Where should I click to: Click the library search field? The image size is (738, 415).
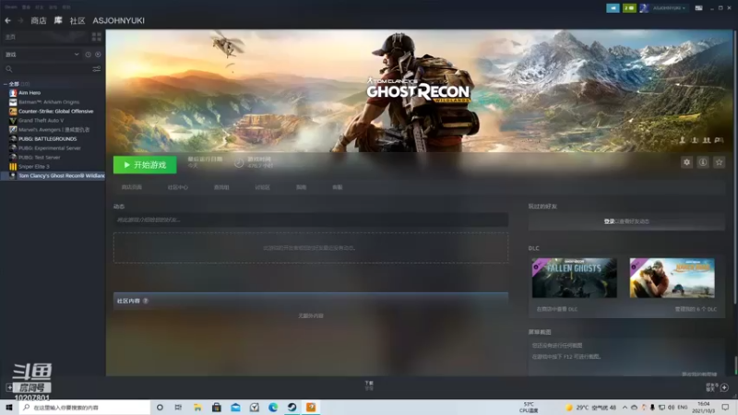[x=47, y=69]
